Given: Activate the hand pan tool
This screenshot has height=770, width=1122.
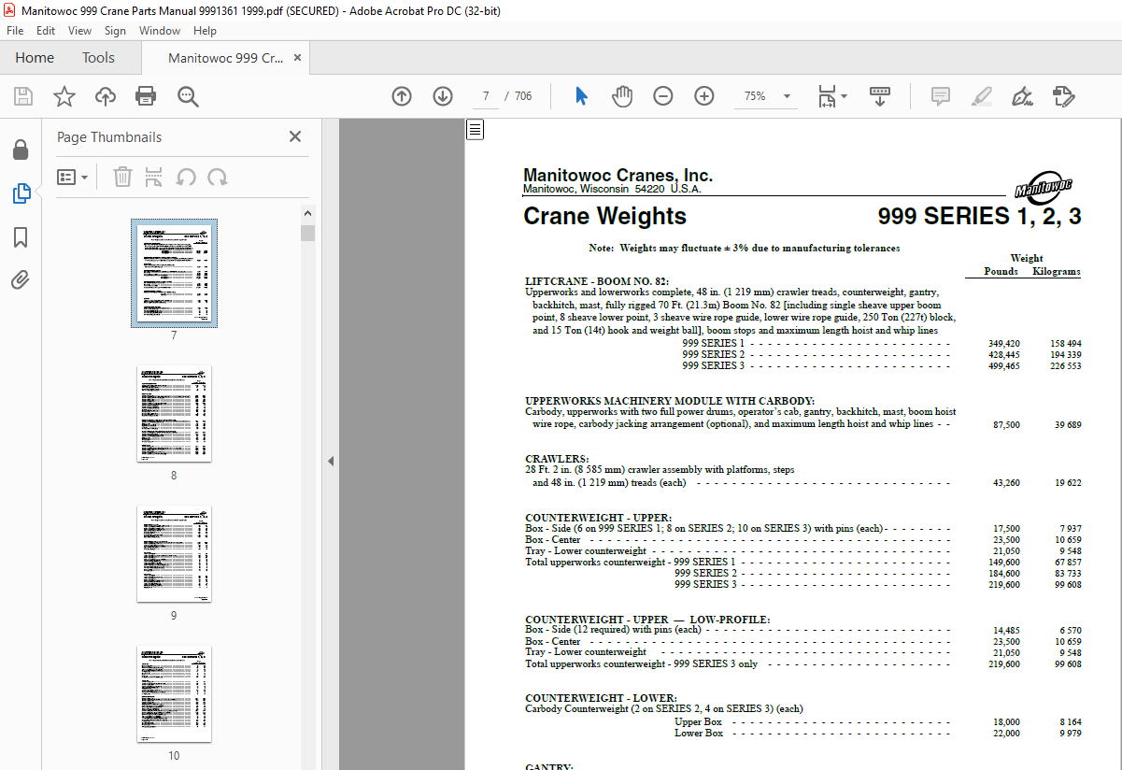Looking at the screenshot, I should click(x=622, y=96).
